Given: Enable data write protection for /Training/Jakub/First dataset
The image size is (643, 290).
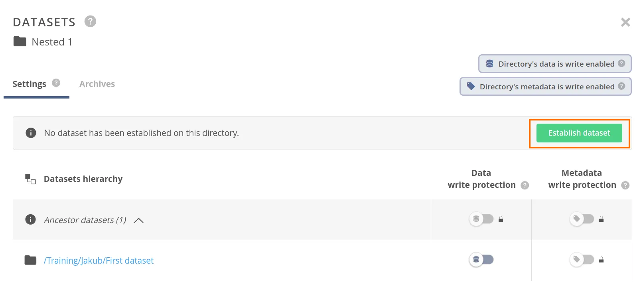Looking at the screenshot, I should 481,260.
